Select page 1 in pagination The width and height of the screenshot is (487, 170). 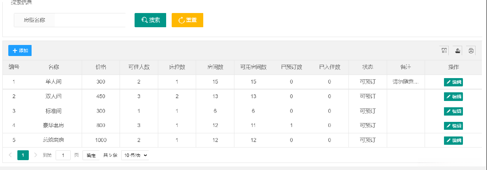tap(23, 155)
